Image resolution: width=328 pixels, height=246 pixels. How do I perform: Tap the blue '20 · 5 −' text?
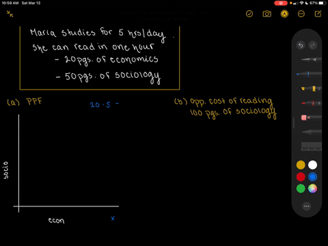(x=105, y=105)
